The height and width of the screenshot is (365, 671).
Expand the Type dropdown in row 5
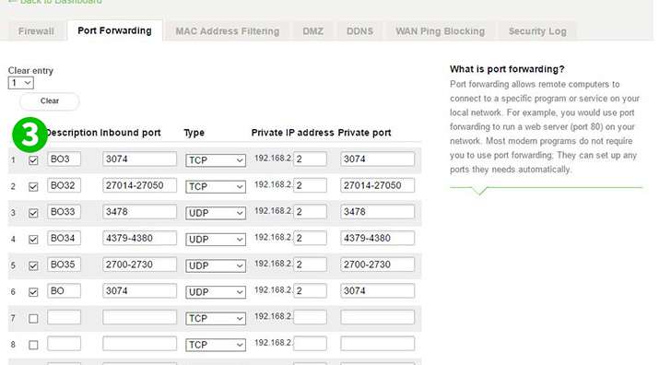(x=216, y=266)
